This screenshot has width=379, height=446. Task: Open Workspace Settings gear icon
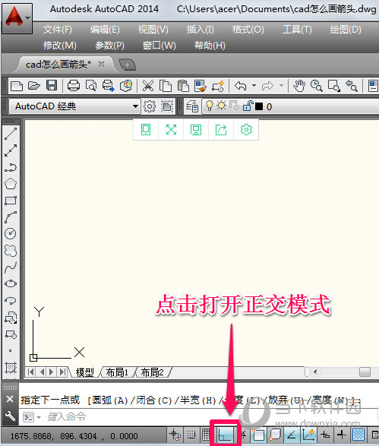click(150, 106)
